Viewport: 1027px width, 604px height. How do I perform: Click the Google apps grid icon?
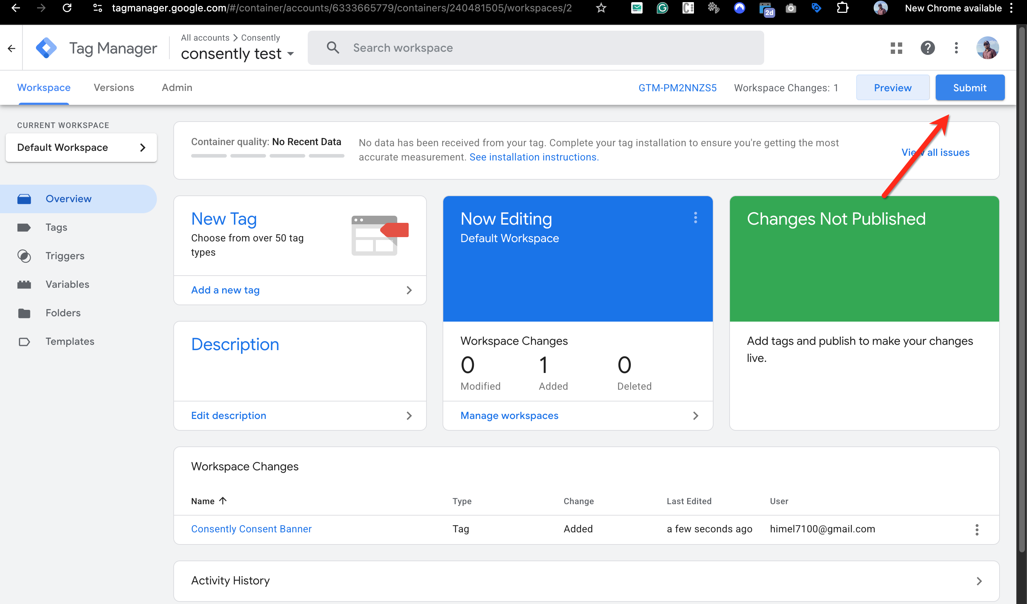[x=896, y=48]
